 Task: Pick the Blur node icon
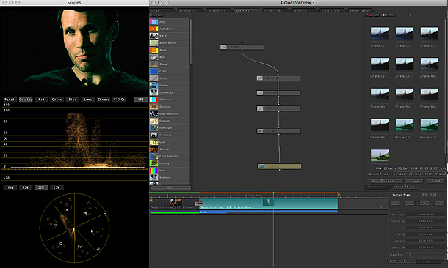153,57
